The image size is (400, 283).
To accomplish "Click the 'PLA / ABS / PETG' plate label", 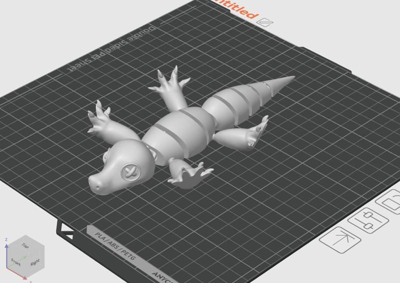I will pyautogui.click(x=115, y=245).
